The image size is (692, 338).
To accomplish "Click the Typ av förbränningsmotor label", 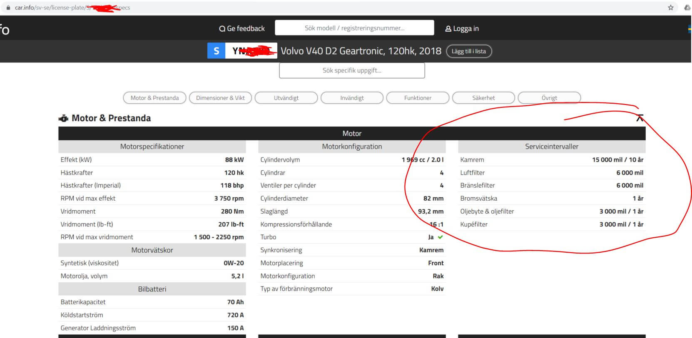I will click(296, 289).
